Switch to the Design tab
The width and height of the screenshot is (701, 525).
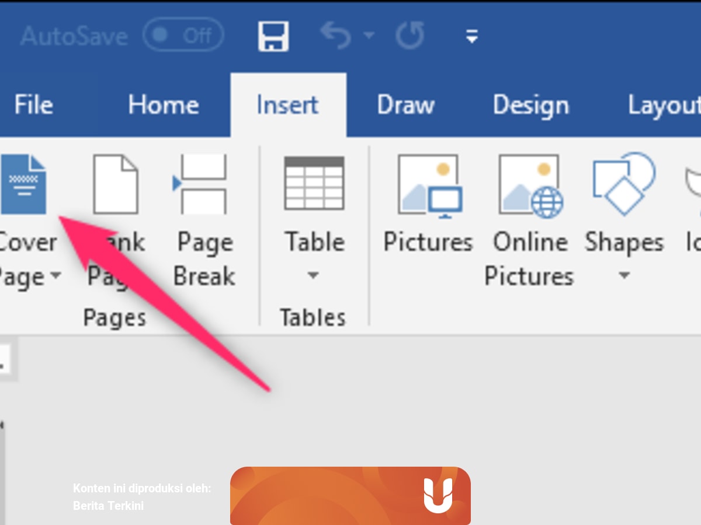pyautogui.click(x=529, y=105)
